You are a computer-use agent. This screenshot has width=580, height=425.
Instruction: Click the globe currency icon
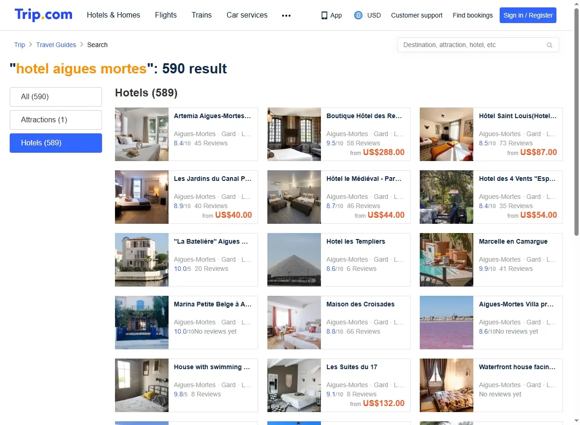[x=358, y=15]
